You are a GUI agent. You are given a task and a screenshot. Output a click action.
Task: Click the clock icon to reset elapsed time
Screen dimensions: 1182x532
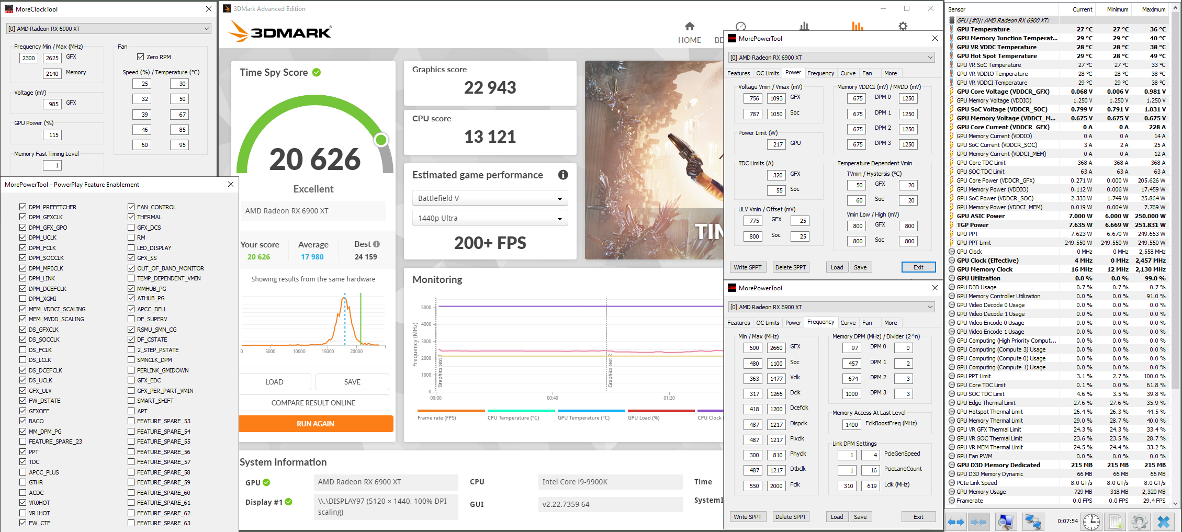[1091, 522]
